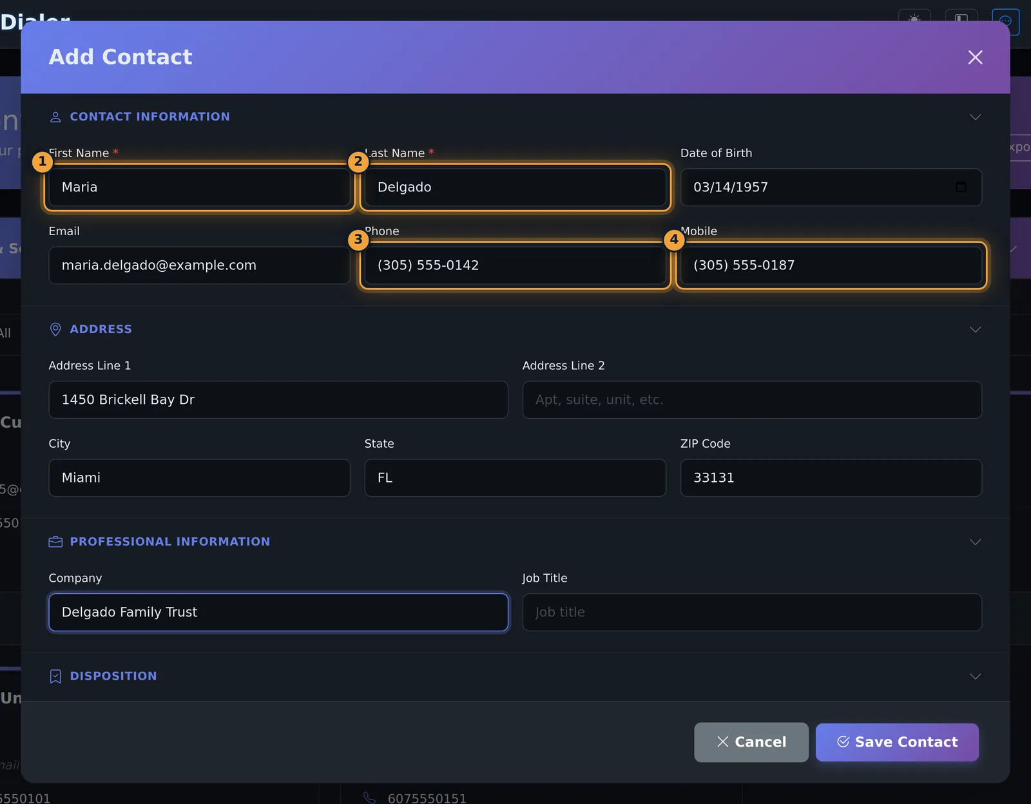Screen dimensions: 1031x804
Task: Expand the Disposition section chevron
Action: tap(975, 676)
